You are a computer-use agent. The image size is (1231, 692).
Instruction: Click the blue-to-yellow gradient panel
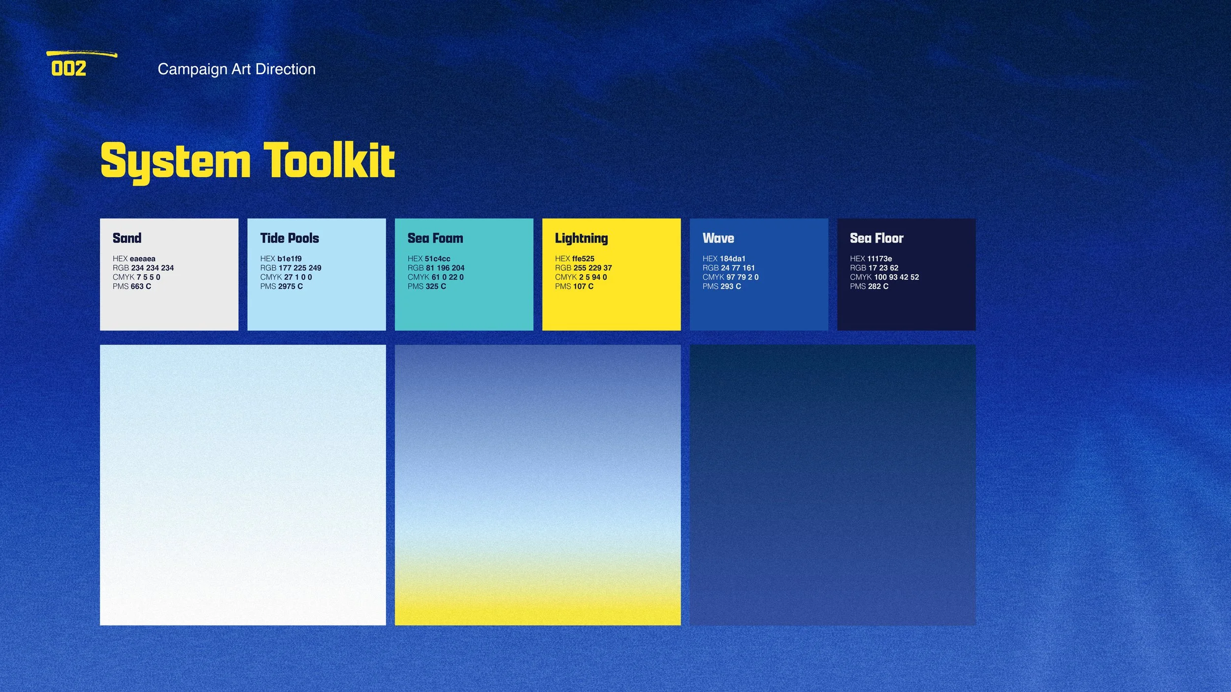(x=538, y=485)
